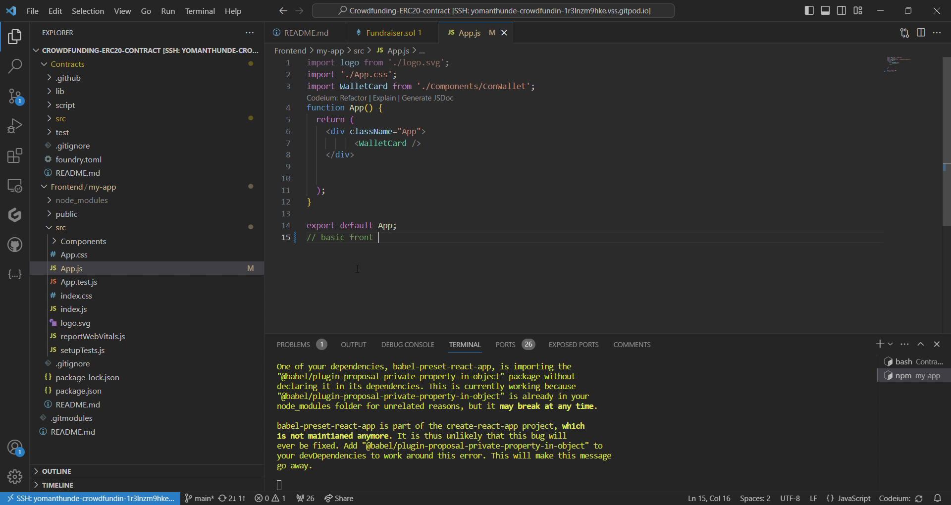Screen dimensions: 951x505
Task: Expand the TIMELINE section
Action: [x=147, y=485]
